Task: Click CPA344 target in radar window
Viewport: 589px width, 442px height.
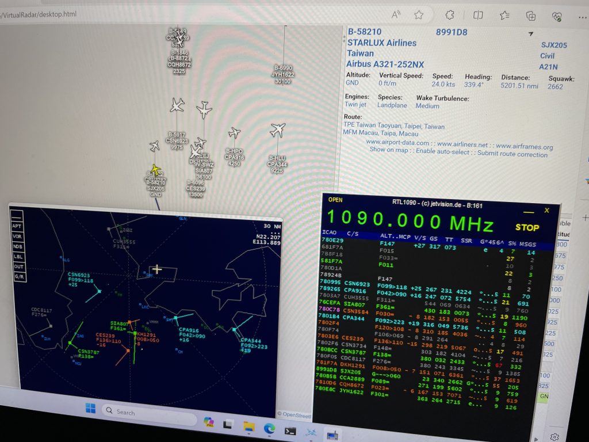Action: click(x=235, y=330)
